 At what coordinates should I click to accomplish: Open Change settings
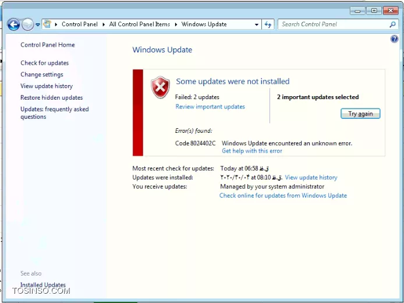(x=42, y=75)
